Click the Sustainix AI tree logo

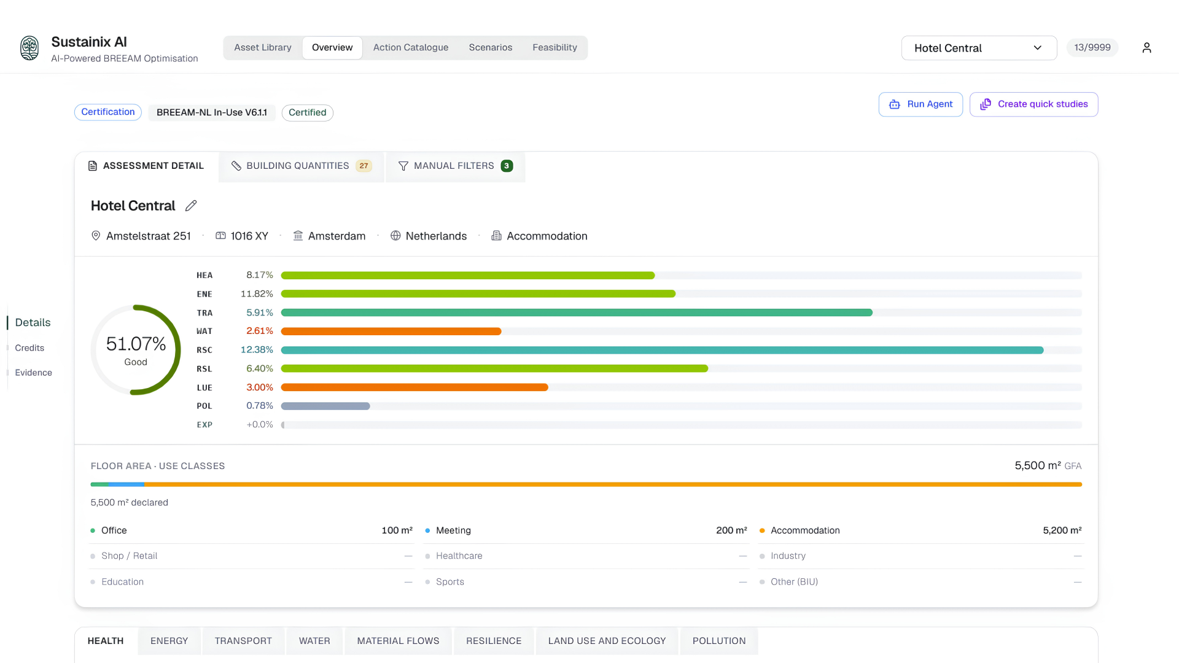(29, 48)
